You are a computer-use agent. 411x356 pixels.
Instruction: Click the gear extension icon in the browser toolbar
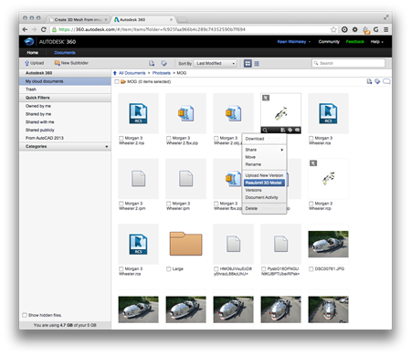point(355,29)
